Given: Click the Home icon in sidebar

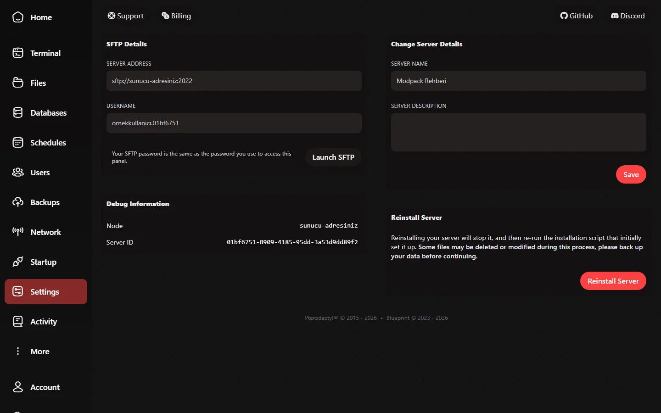Looking at the screenshot, I should (18, 17).
